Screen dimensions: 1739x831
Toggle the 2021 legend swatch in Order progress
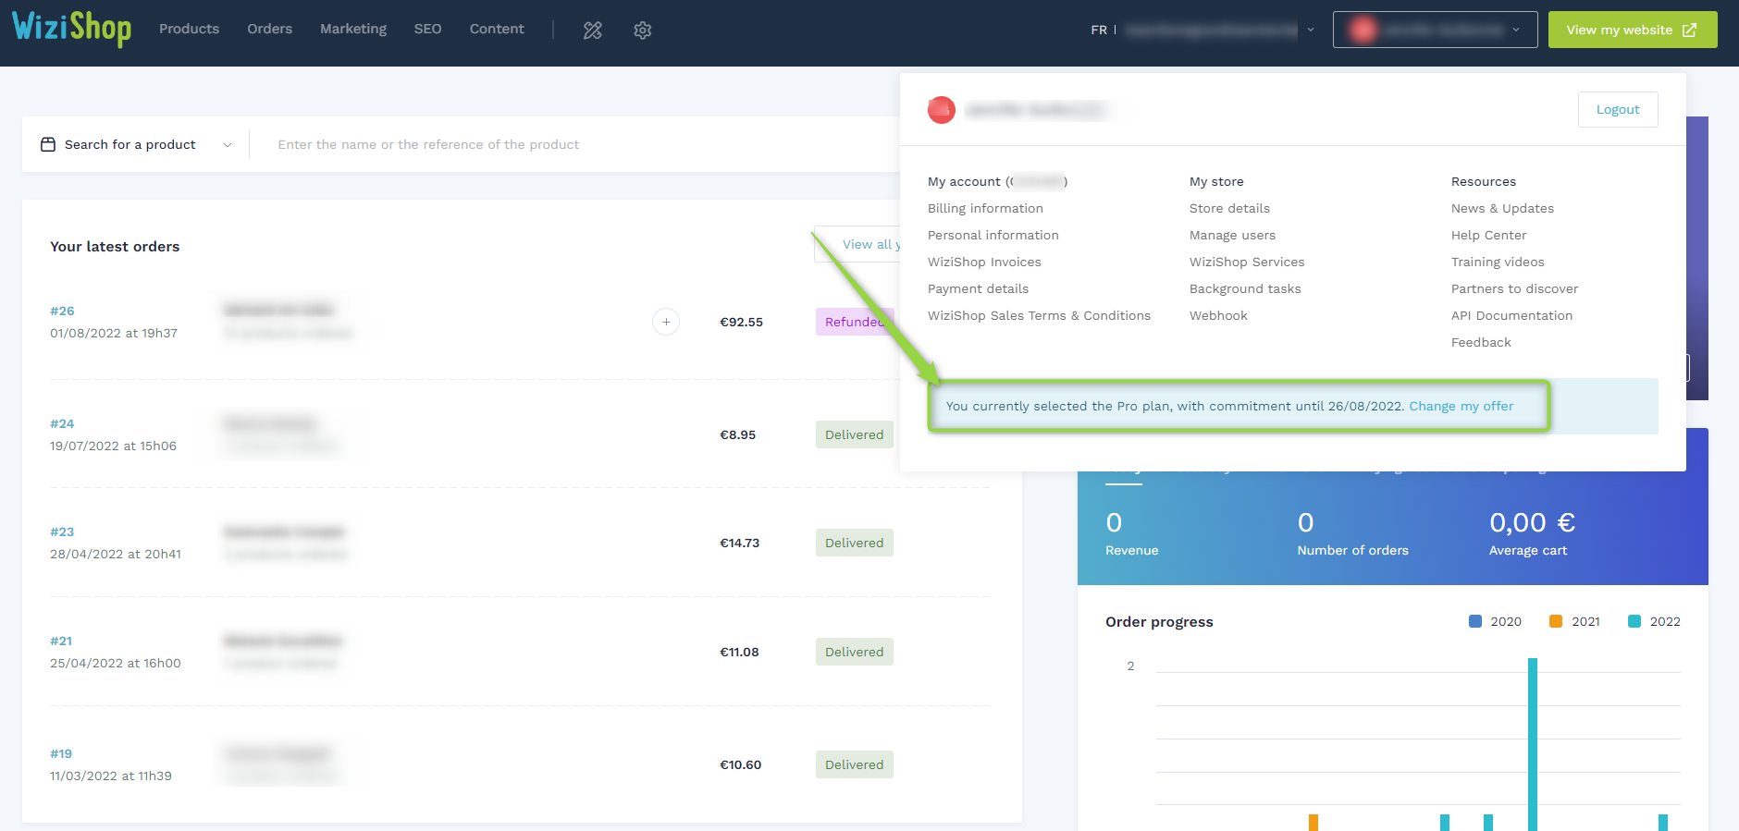(x=1556, y=621)
